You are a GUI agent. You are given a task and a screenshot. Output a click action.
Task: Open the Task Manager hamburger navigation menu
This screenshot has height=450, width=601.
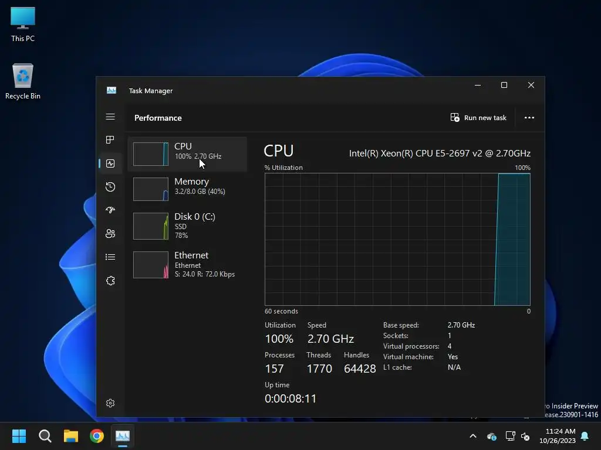pos(110,117)
